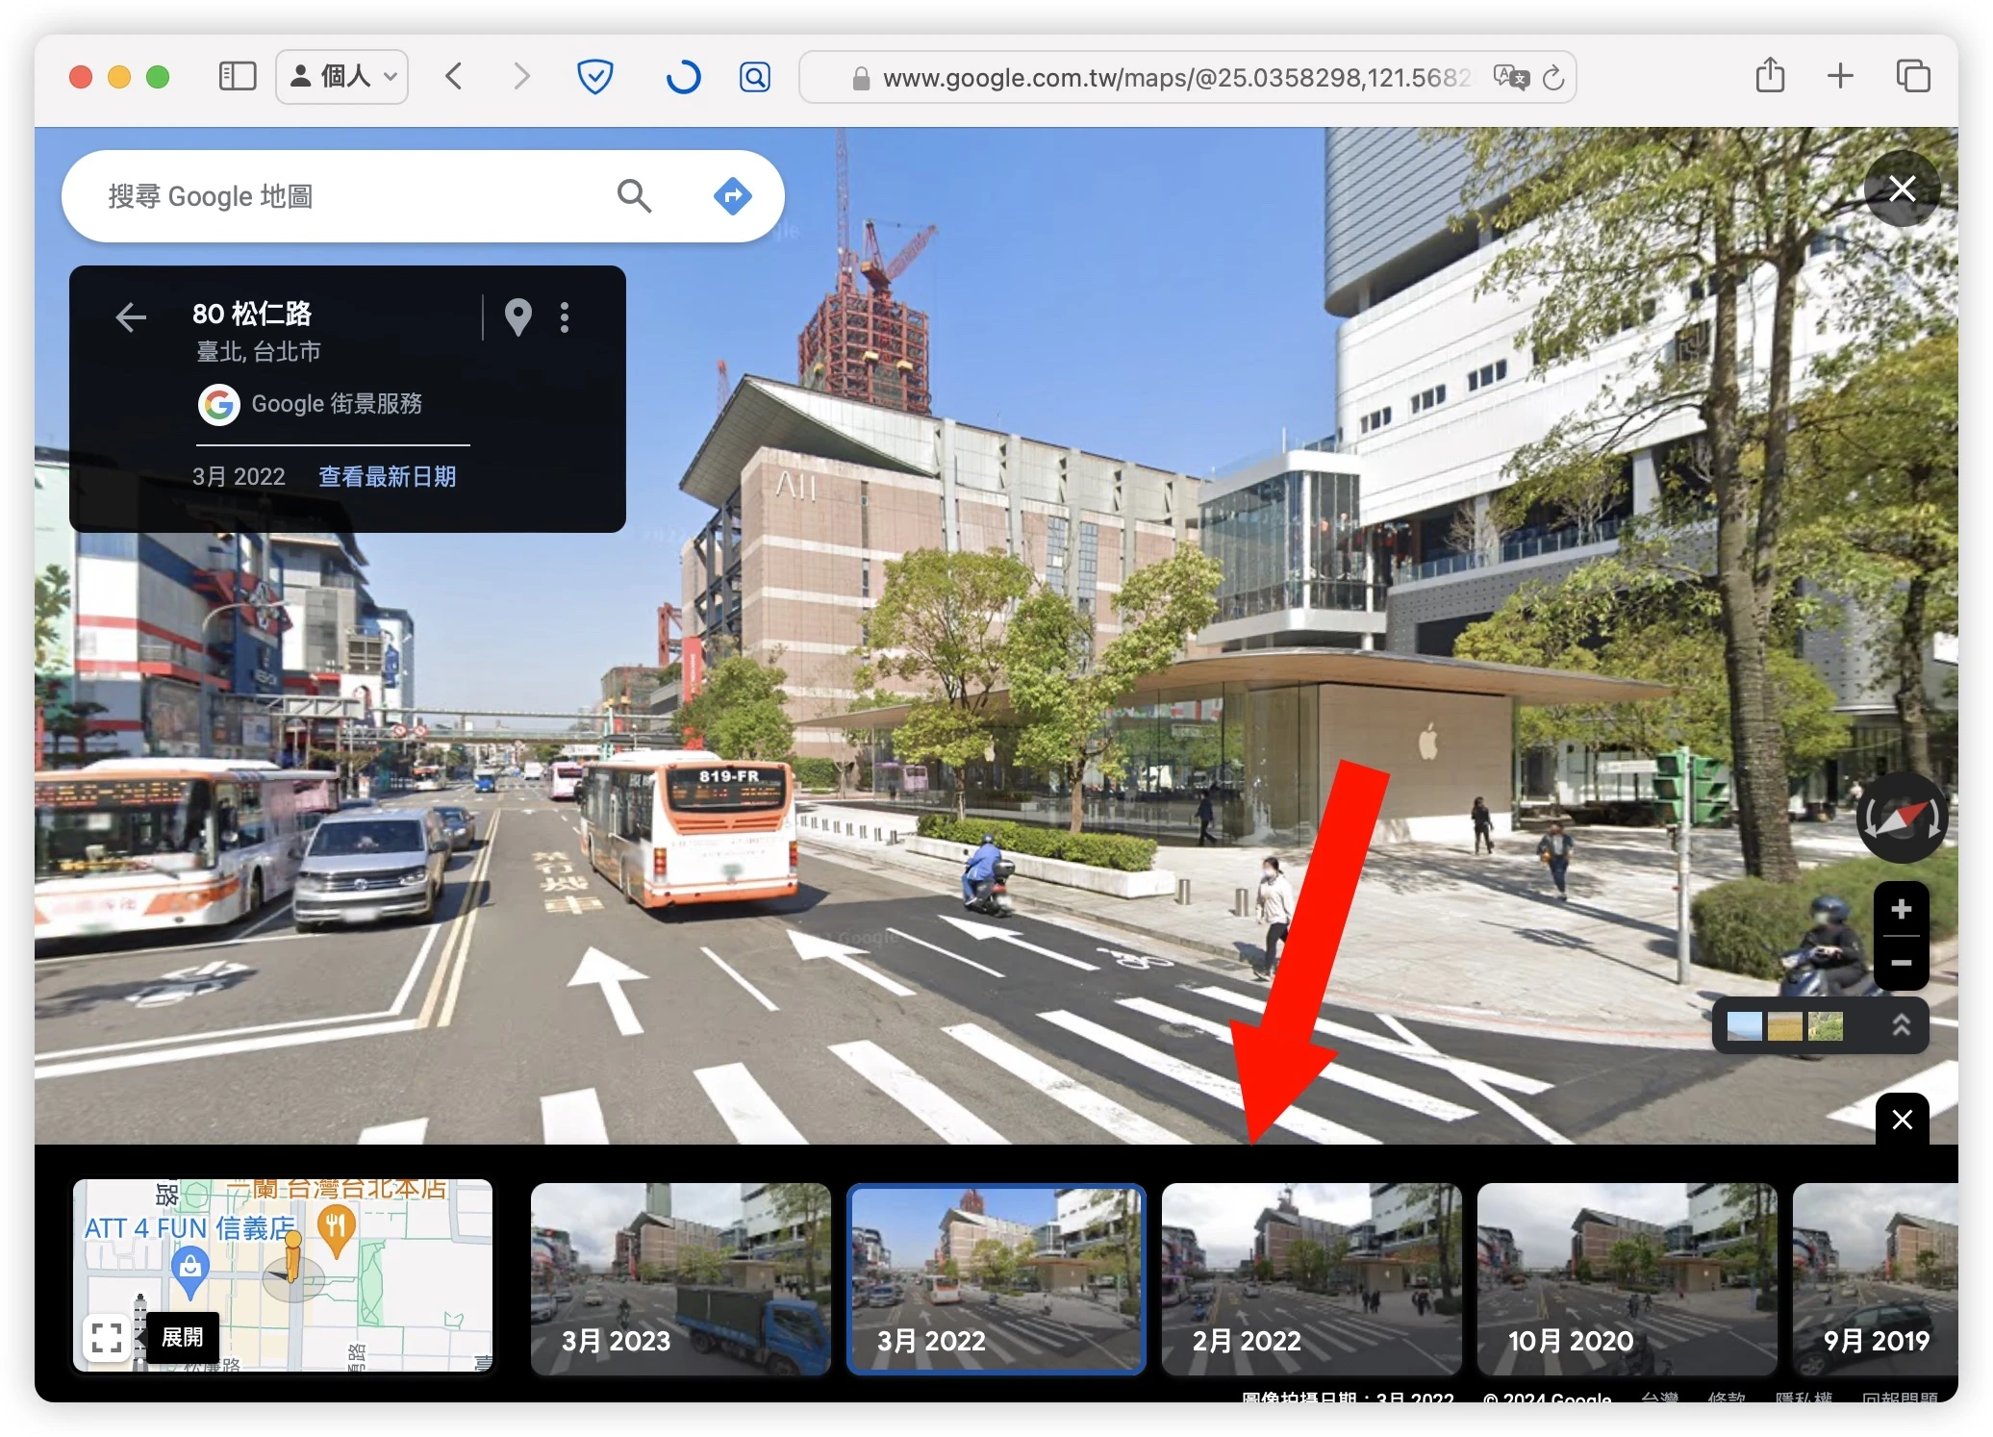Open the three-dot more options menu
This screenshot has height=1437, width=1993.
pyautogui.click(x=565, y=316)
